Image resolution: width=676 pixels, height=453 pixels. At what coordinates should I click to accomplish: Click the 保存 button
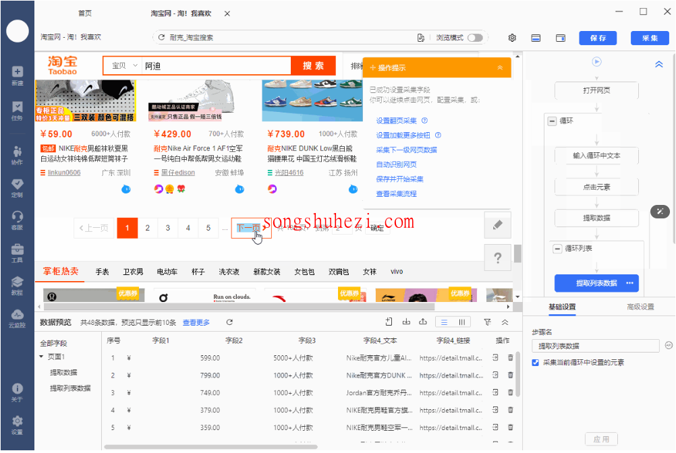tap(598, 38)
